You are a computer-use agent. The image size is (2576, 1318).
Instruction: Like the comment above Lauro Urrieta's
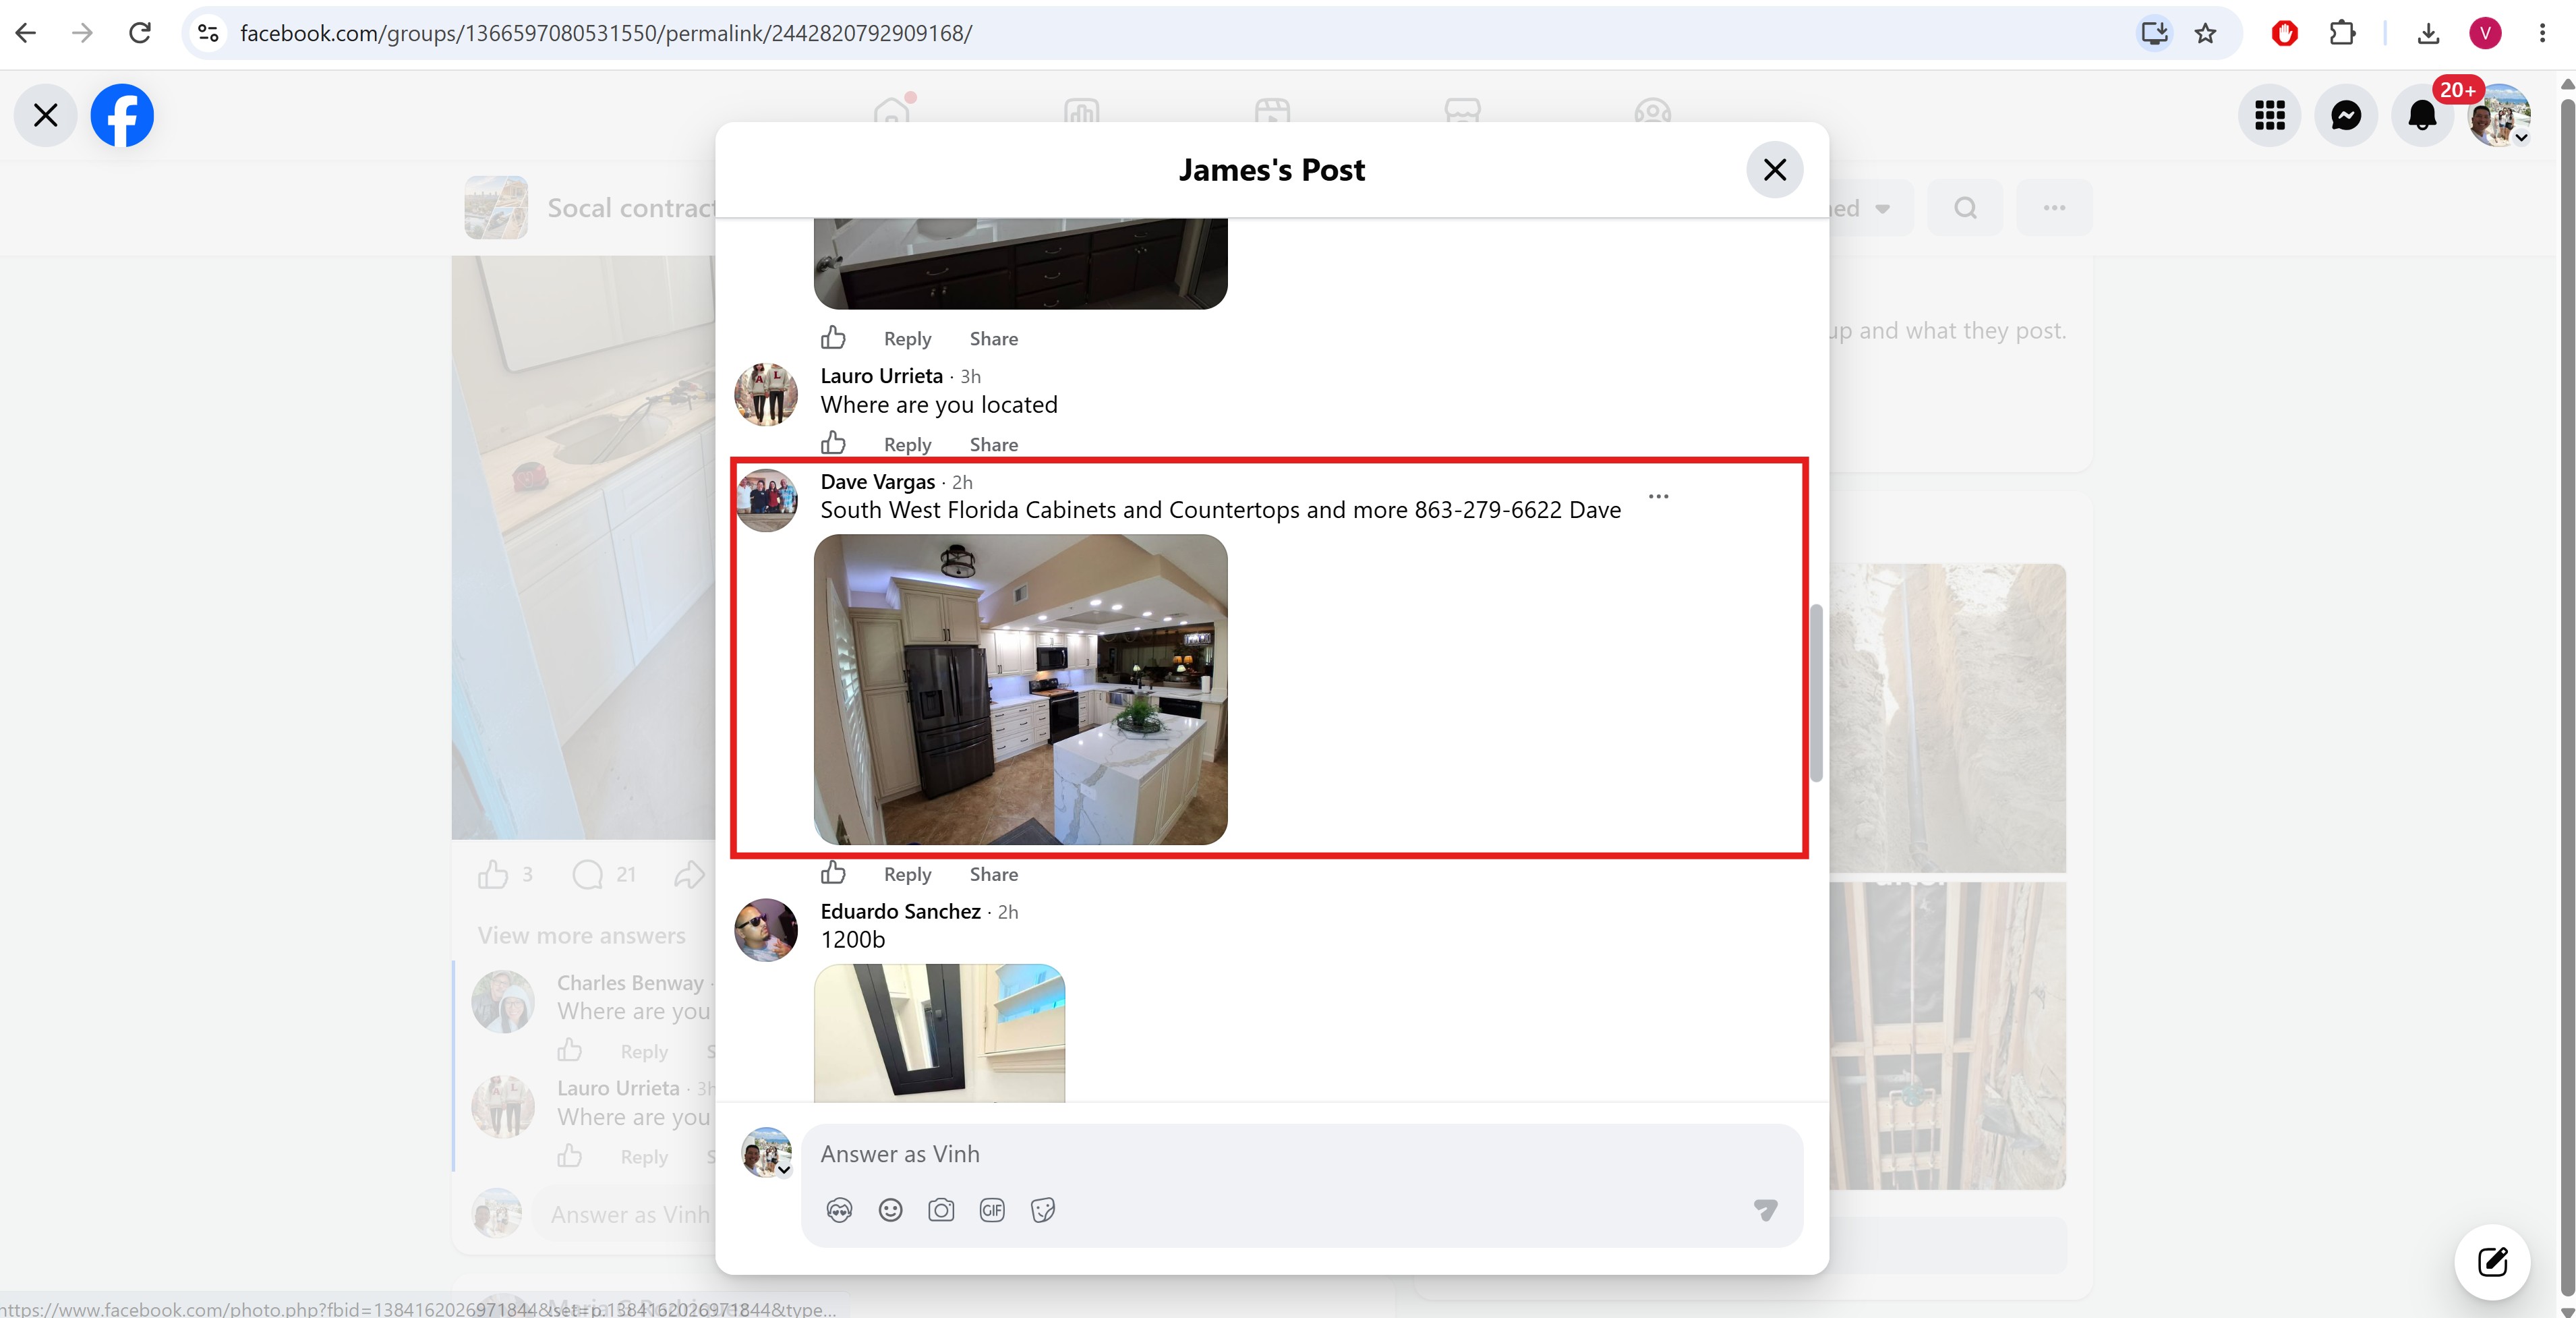click(x=833, y=337)
